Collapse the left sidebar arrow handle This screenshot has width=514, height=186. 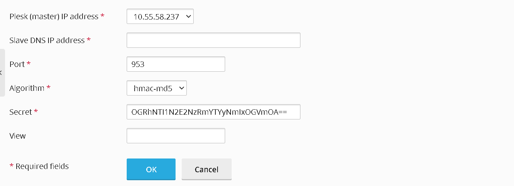pyautogui.click(x=1, y=73)
